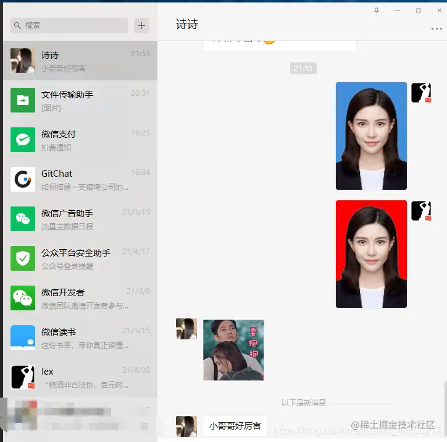The height and width of the screenshot is (442, 447).
Task: Click the 诗诗 chat title
Action: [x=187, y=25]
